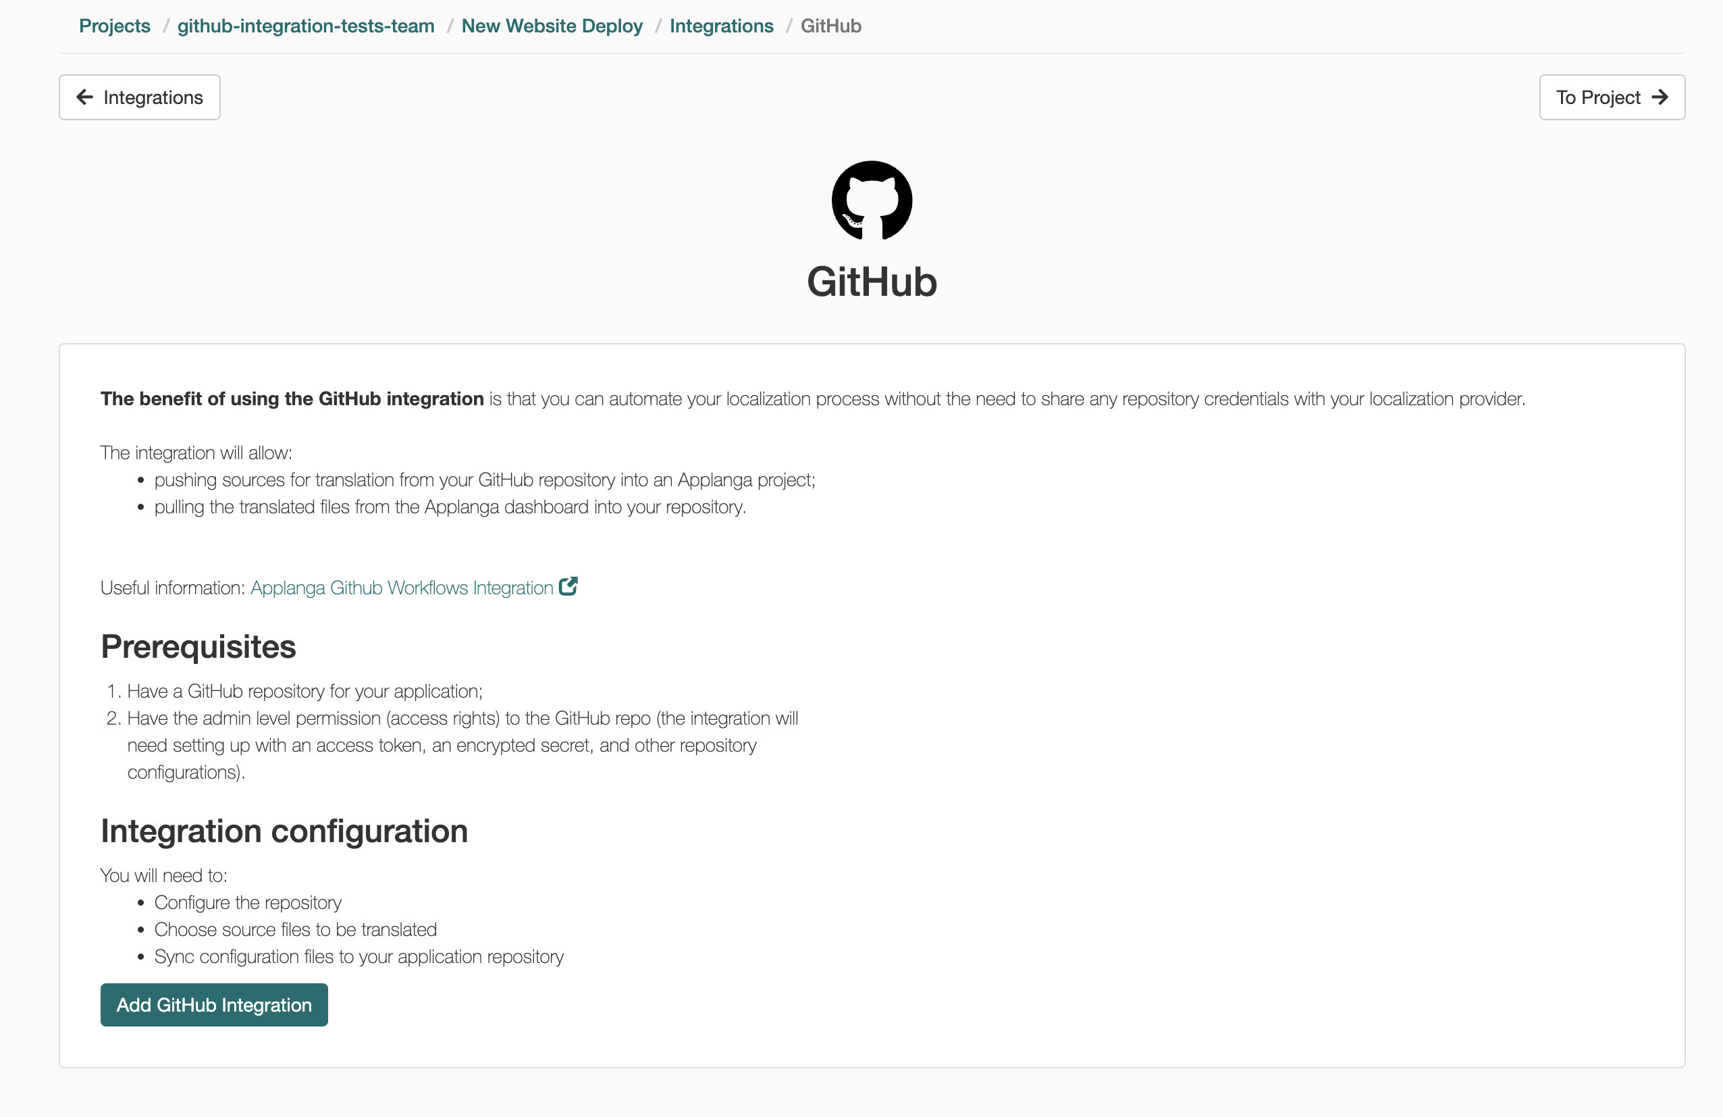1723x1117 pixels.
Task: Select 'Have a GitHub repository for your application' item
Action: [304, 692]
